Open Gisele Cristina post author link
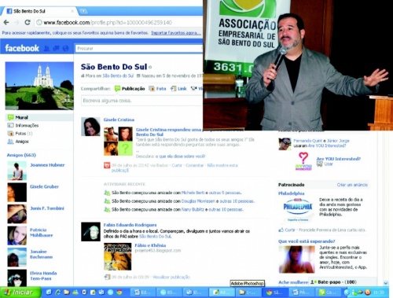This screenshot has width=393, height=298. coord(119,120)
